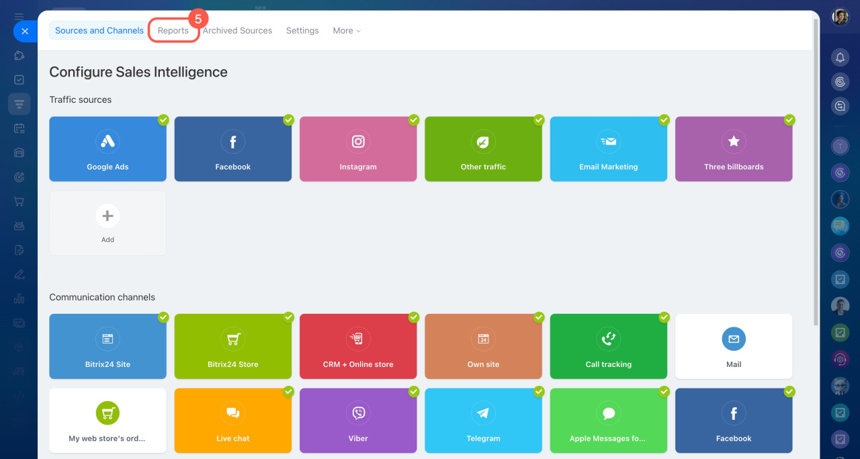The image size is (860, 459).
Task: Open the Google Ads traffic source tile
Action: [x=107, y=149]
